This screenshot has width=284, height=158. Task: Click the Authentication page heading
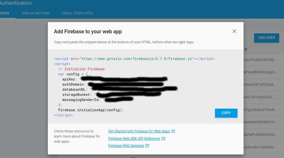click(x=16, y=3)
